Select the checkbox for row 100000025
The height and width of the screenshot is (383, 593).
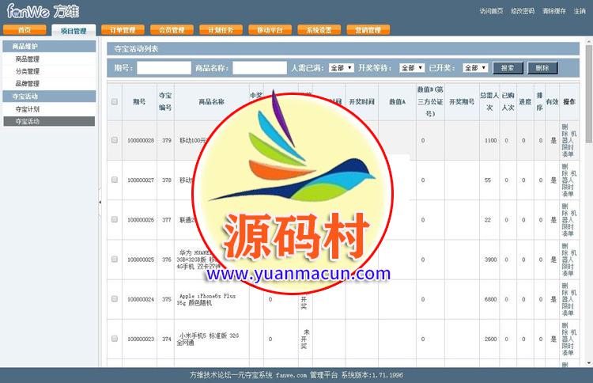coord(115,259)
